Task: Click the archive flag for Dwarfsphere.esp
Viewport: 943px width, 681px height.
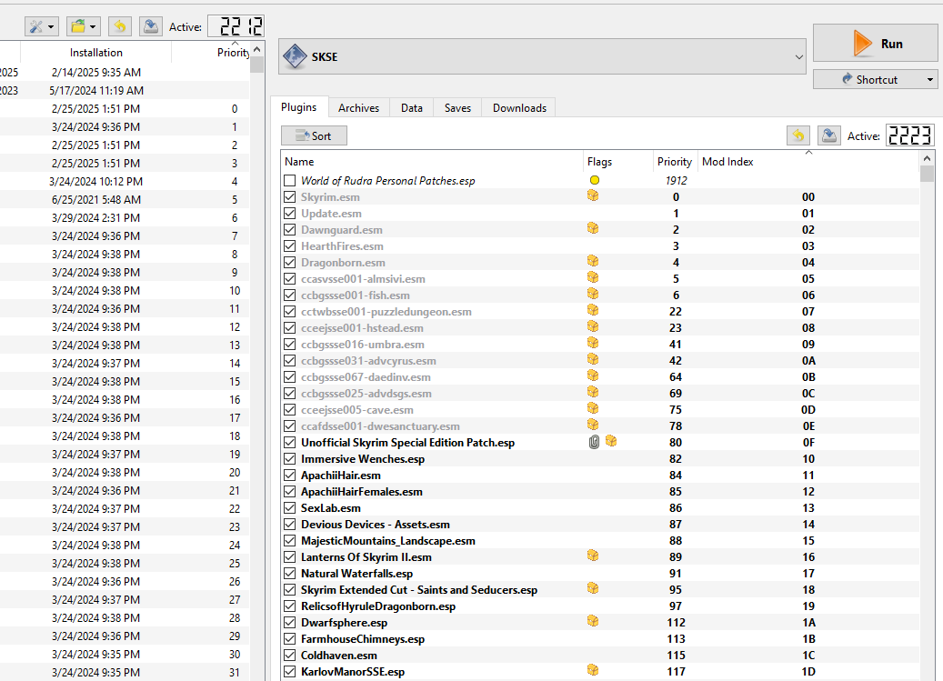Action: 593,622
